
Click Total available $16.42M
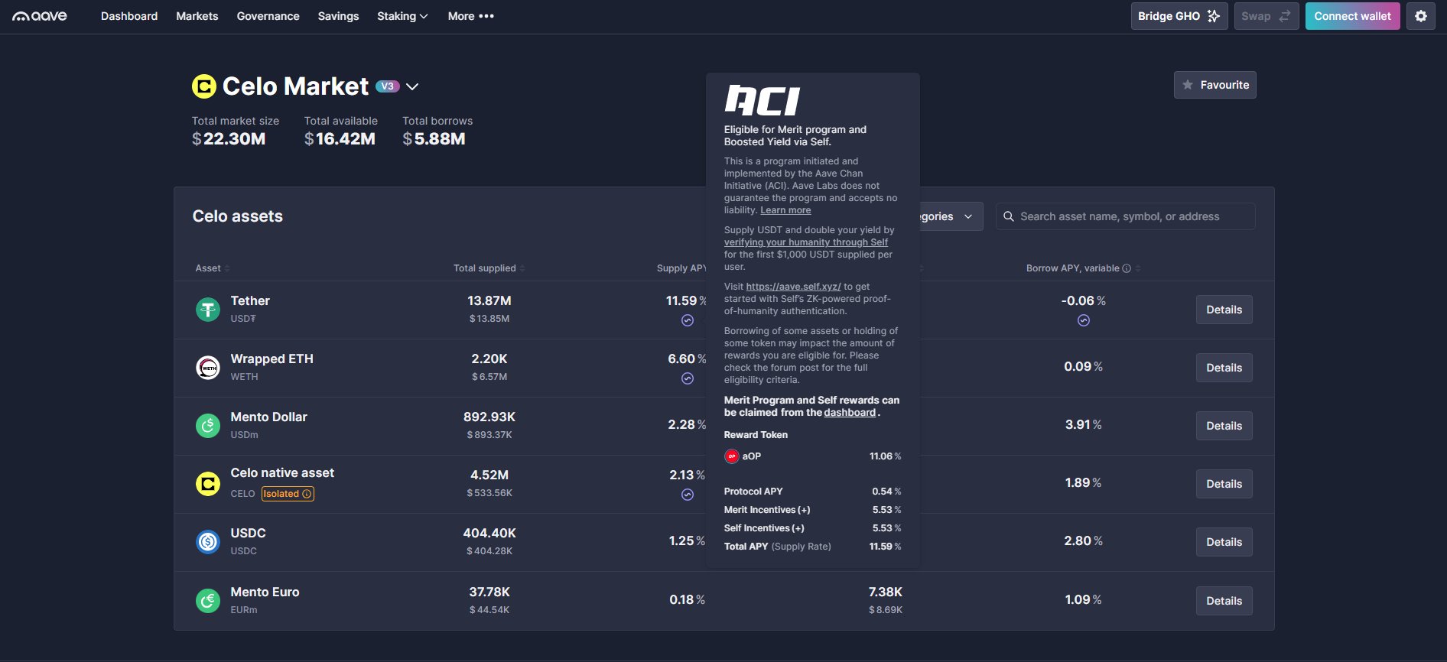340,139
